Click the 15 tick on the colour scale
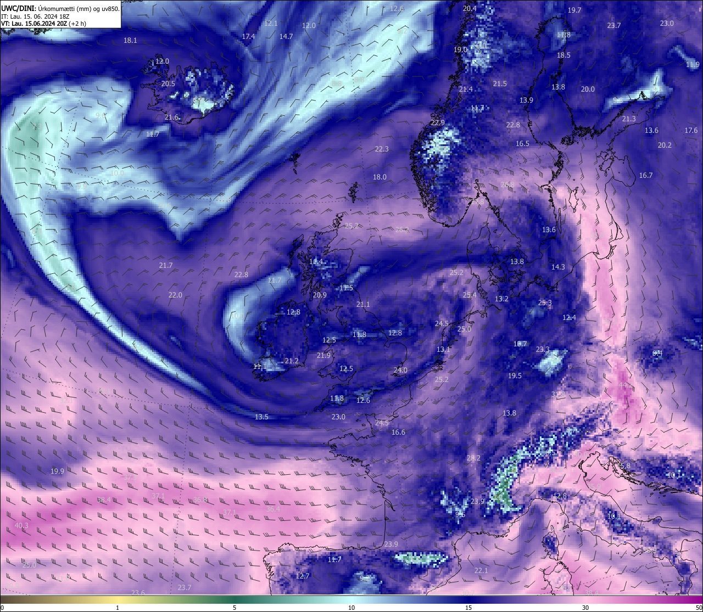 pyautogui.click(x=468, y=608)
